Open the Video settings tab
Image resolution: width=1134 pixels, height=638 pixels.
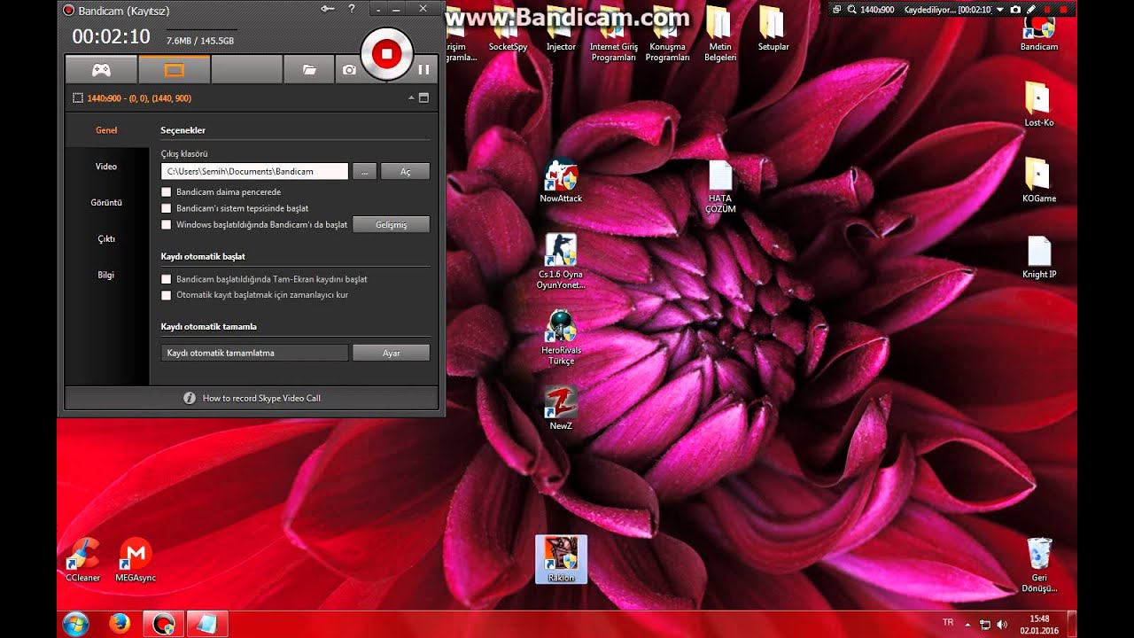coord(106,167)
